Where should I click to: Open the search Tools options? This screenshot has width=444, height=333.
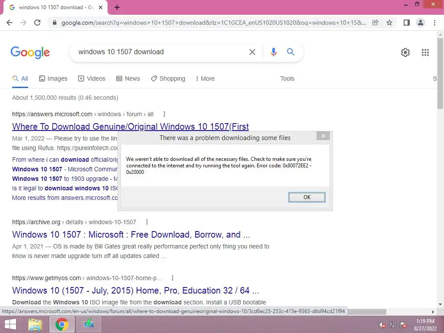coord(287,79)
